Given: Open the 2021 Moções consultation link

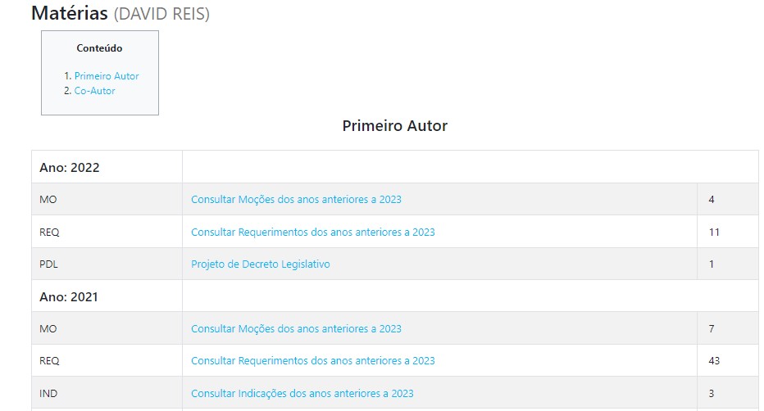Looking at the screenshot, I should pos(296,329).
